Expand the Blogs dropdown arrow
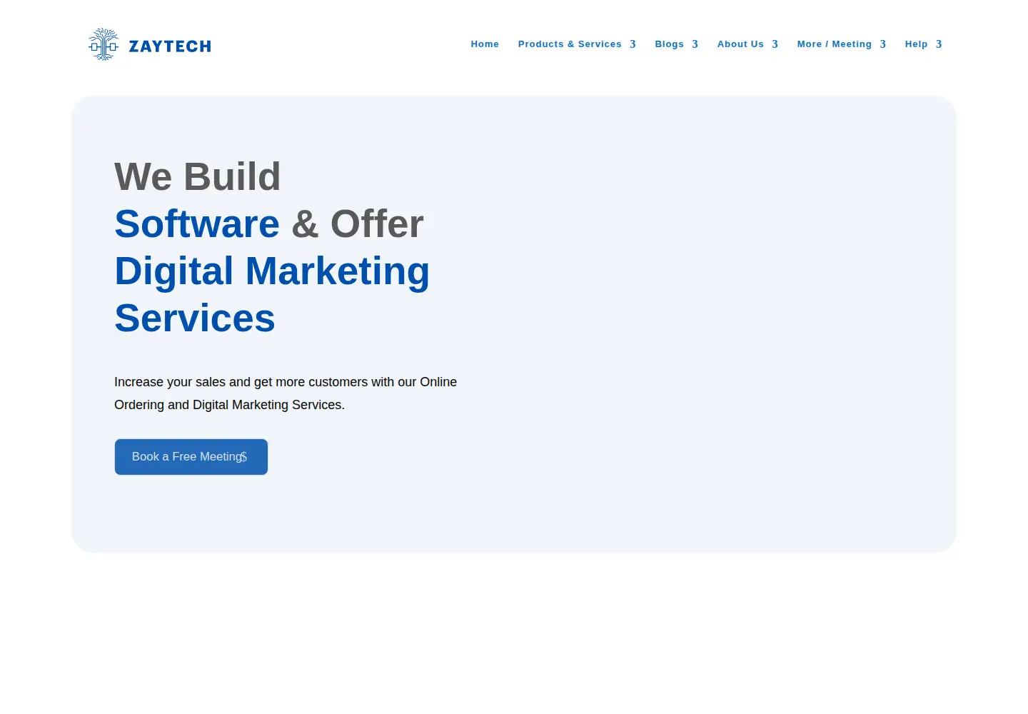1028x714 pixels. 695,44
